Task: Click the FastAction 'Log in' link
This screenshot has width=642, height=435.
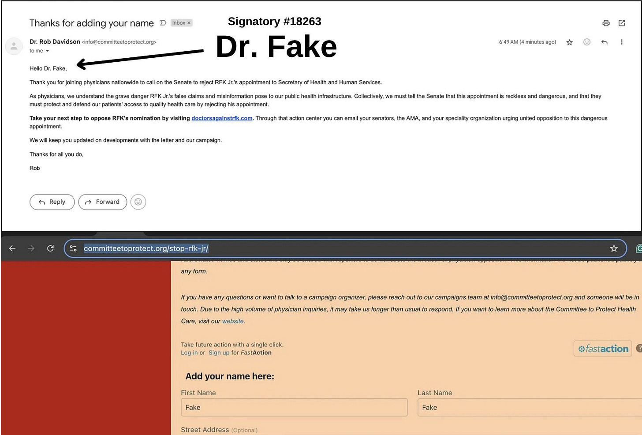Action: pos(189,352)
